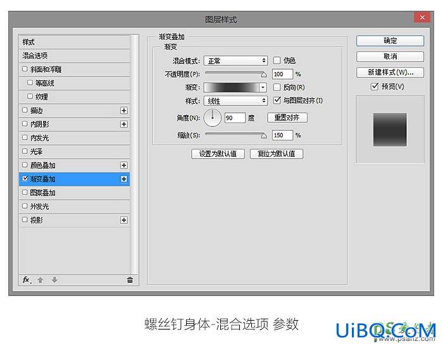Click the angle field showing 90
The image size is (443, 346).
tap(235, 118)
